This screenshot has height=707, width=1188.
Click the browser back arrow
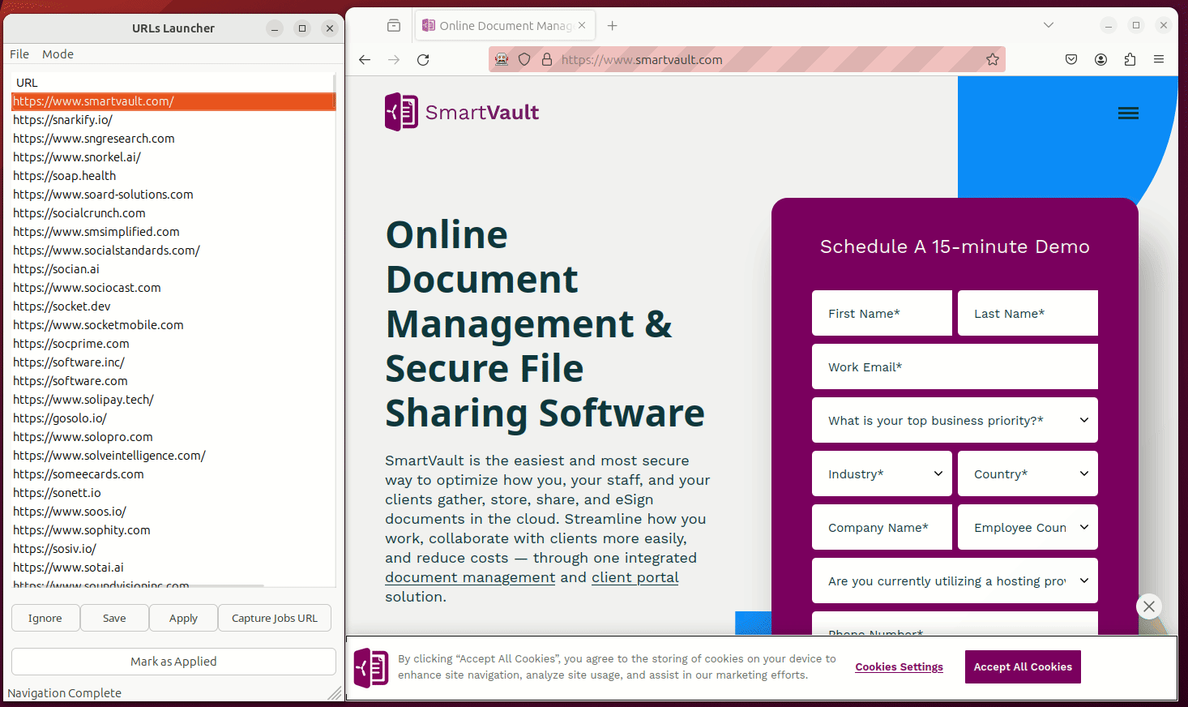pyautogui.click(x=365, y=60)
